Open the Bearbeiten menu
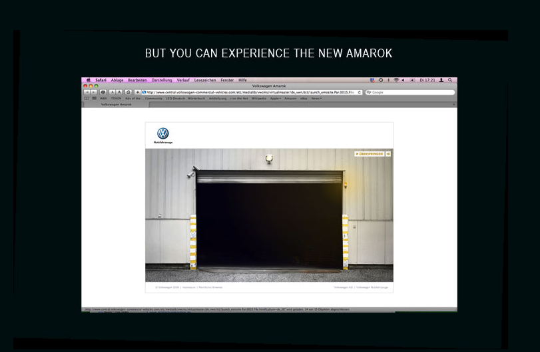Image resolution: width=540 pixels, height=352 pixels. pos(137,80)
